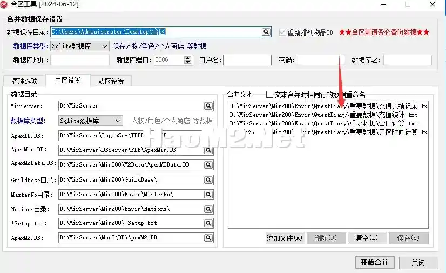Browse for the MasterNo directory

(x=208, y=195)
